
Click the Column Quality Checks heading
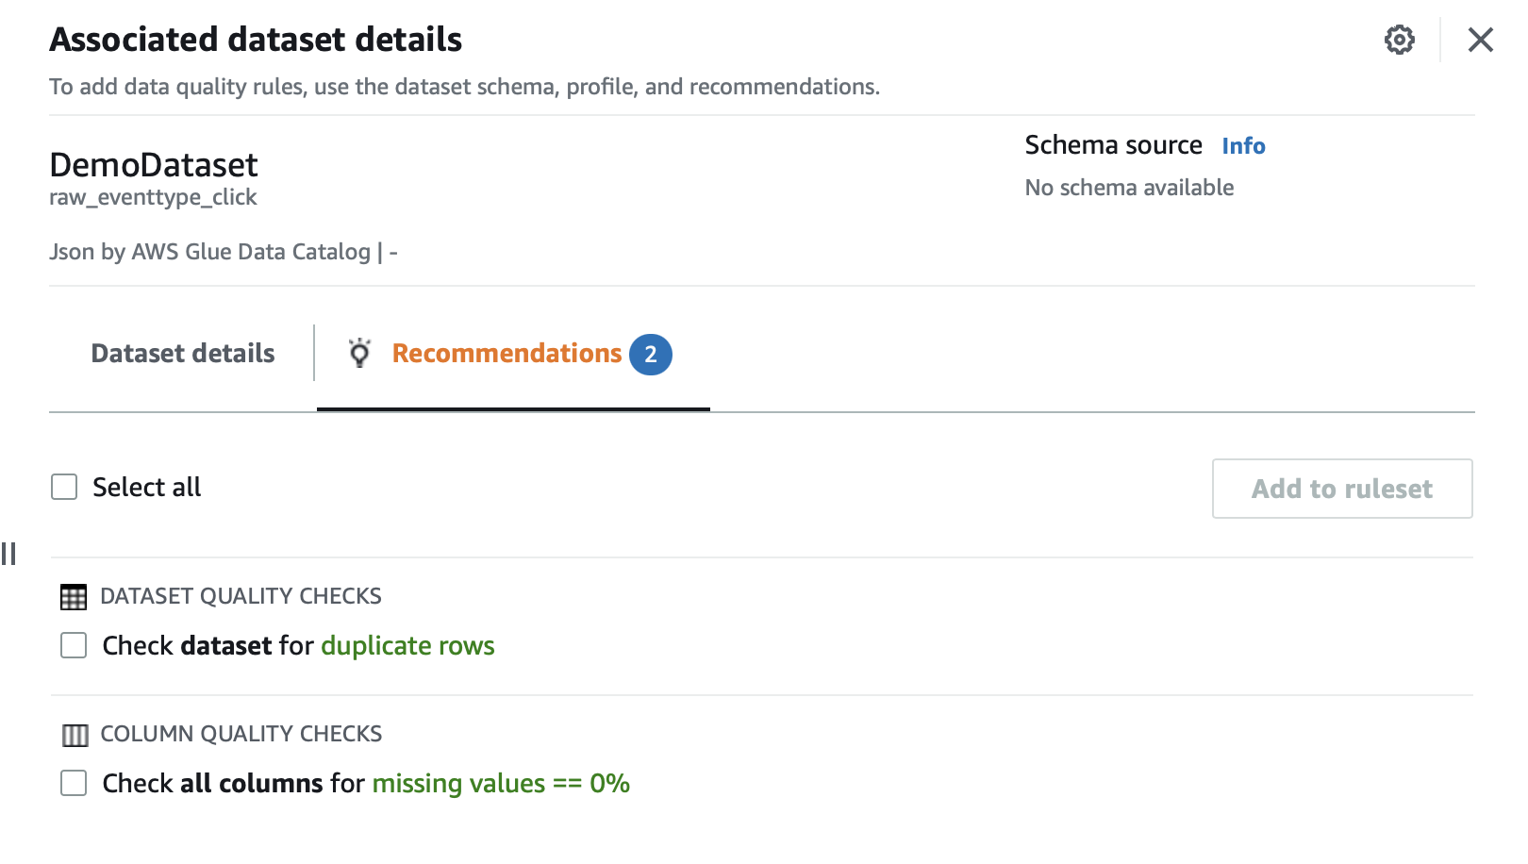(x=241, y=734)
